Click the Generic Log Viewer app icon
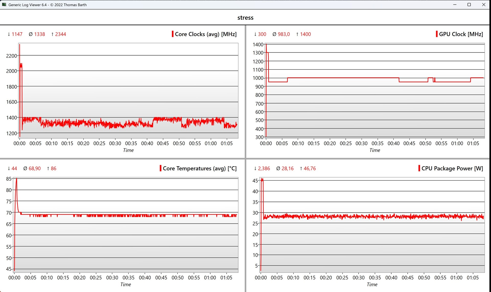 point(4,5)
